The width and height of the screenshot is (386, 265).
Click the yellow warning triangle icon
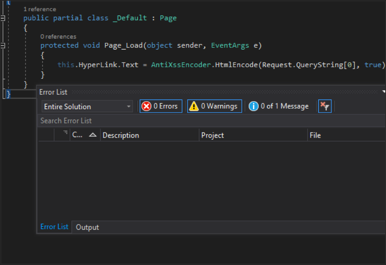[x=194, y=106]
